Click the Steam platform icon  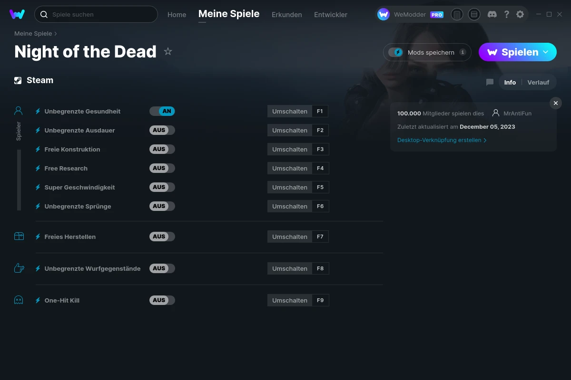[18, 80]
